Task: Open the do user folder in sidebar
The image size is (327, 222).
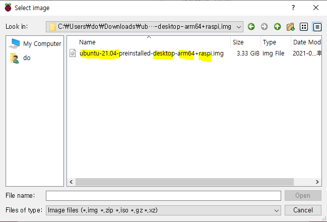Action: tap(20, 58)
